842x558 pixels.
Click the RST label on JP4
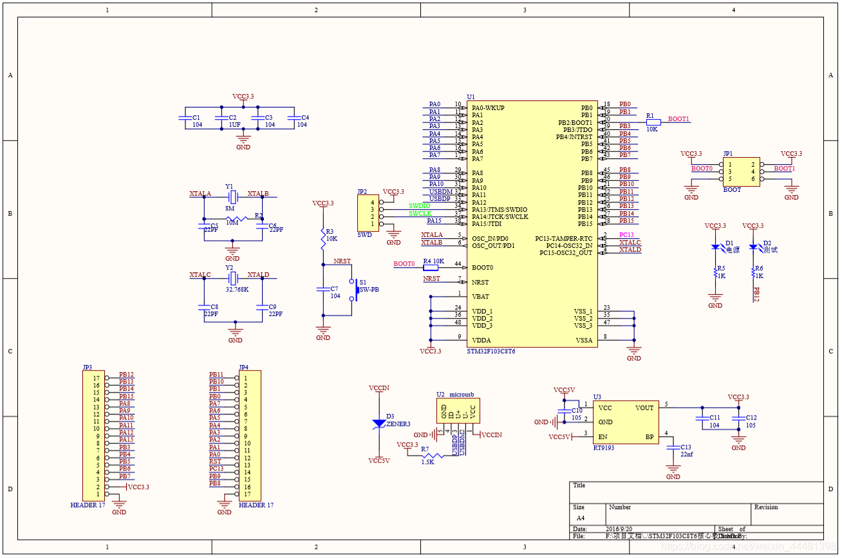(x=215, y=461)
